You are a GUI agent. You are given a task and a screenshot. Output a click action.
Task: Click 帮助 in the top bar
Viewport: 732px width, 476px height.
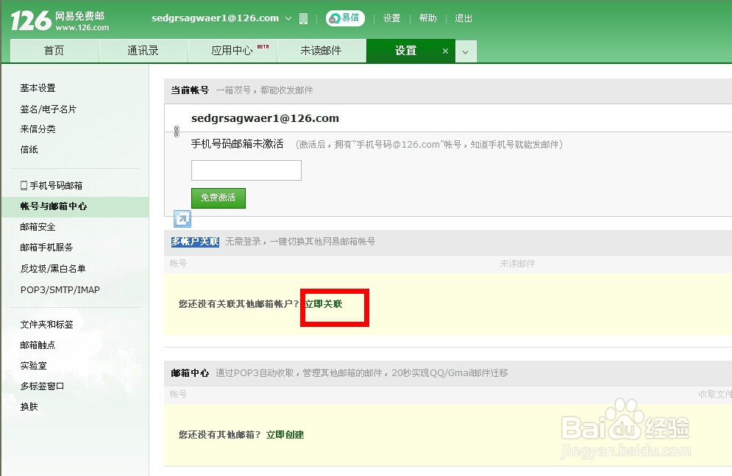point(428,18)
